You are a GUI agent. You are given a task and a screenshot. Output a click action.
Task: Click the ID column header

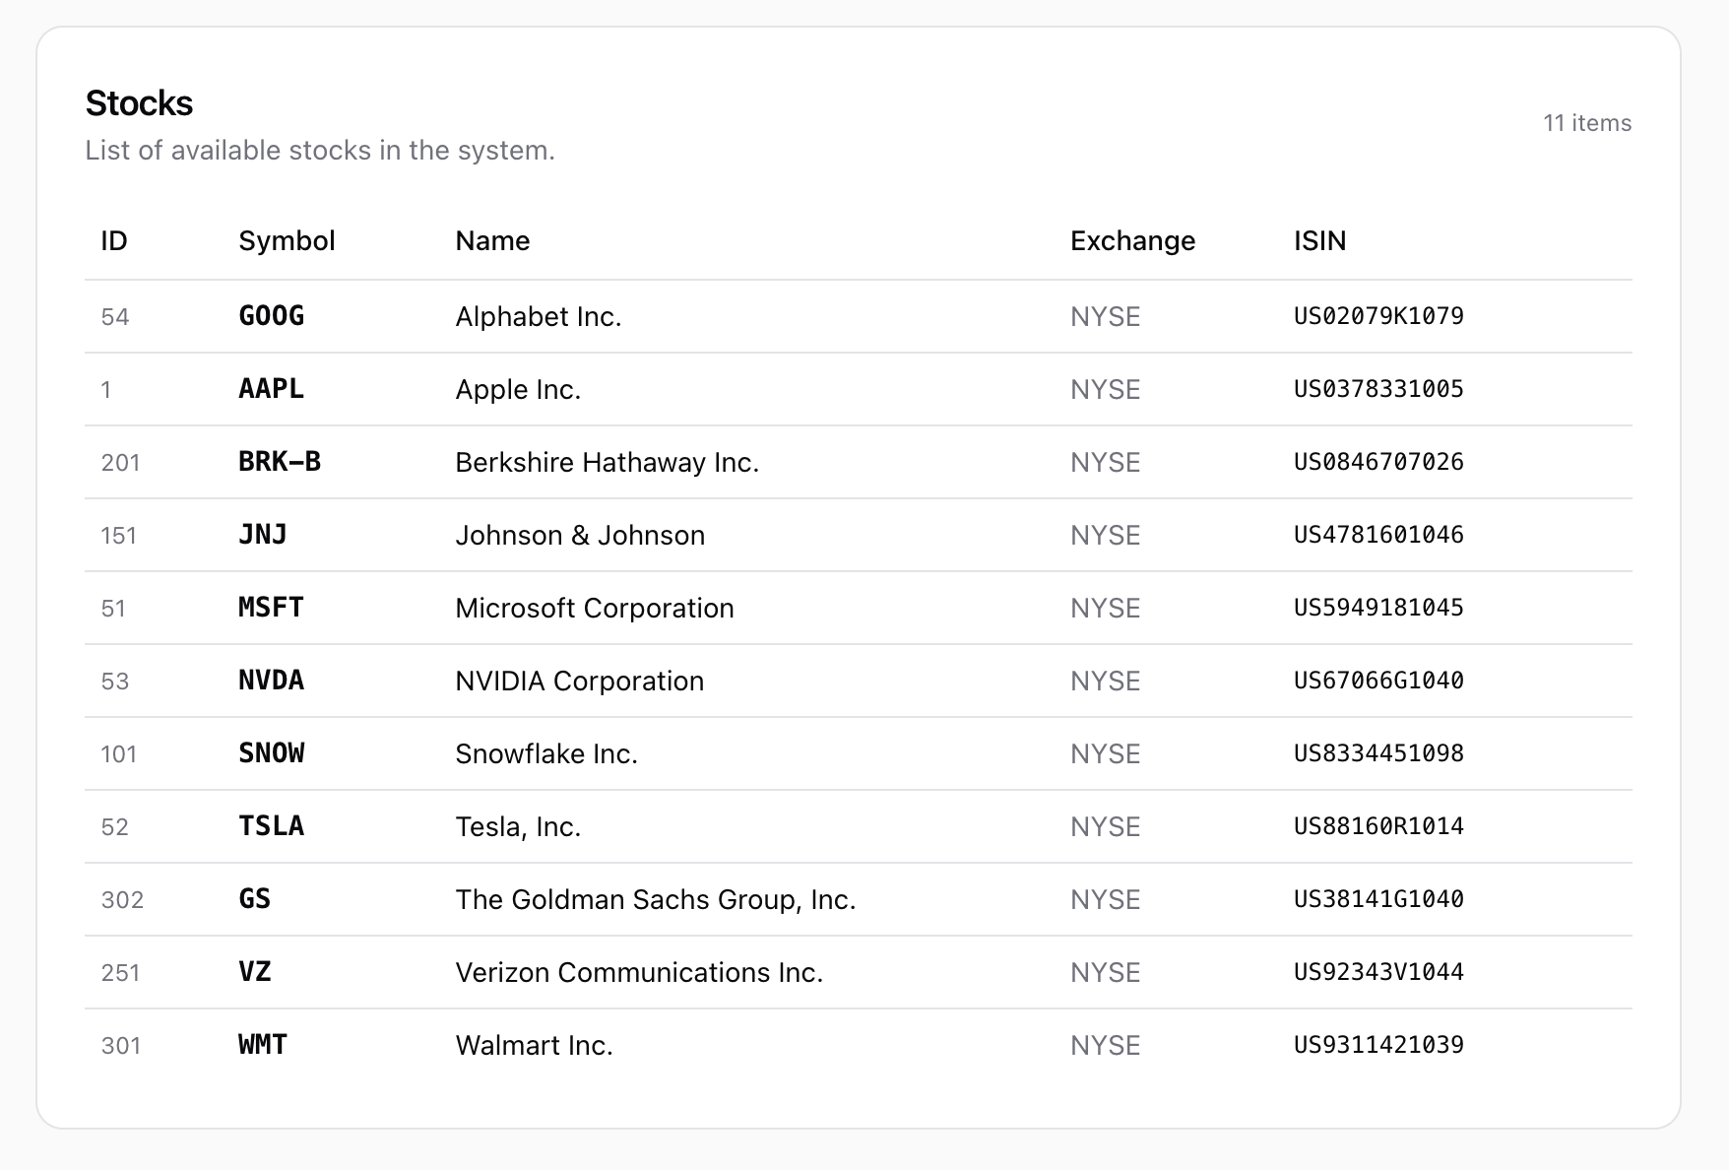[x=114, y=241]
